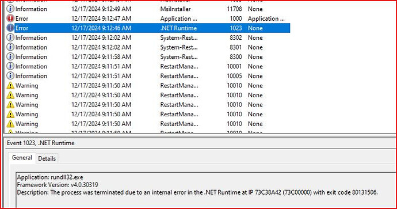Image resolution: width=397 pixels, height=209 pixels.
Task: Click event ID 8302
Action: 235,38
